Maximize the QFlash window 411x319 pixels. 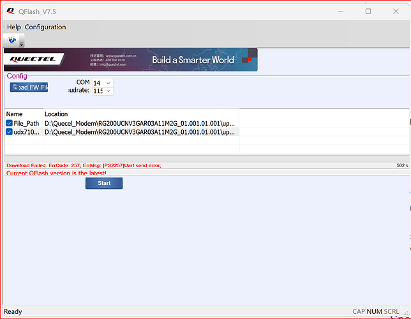[x=368, y=11]
